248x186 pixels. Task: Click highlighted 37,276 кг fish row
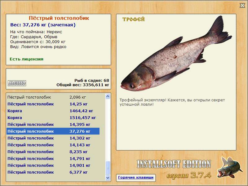(53, 131)
